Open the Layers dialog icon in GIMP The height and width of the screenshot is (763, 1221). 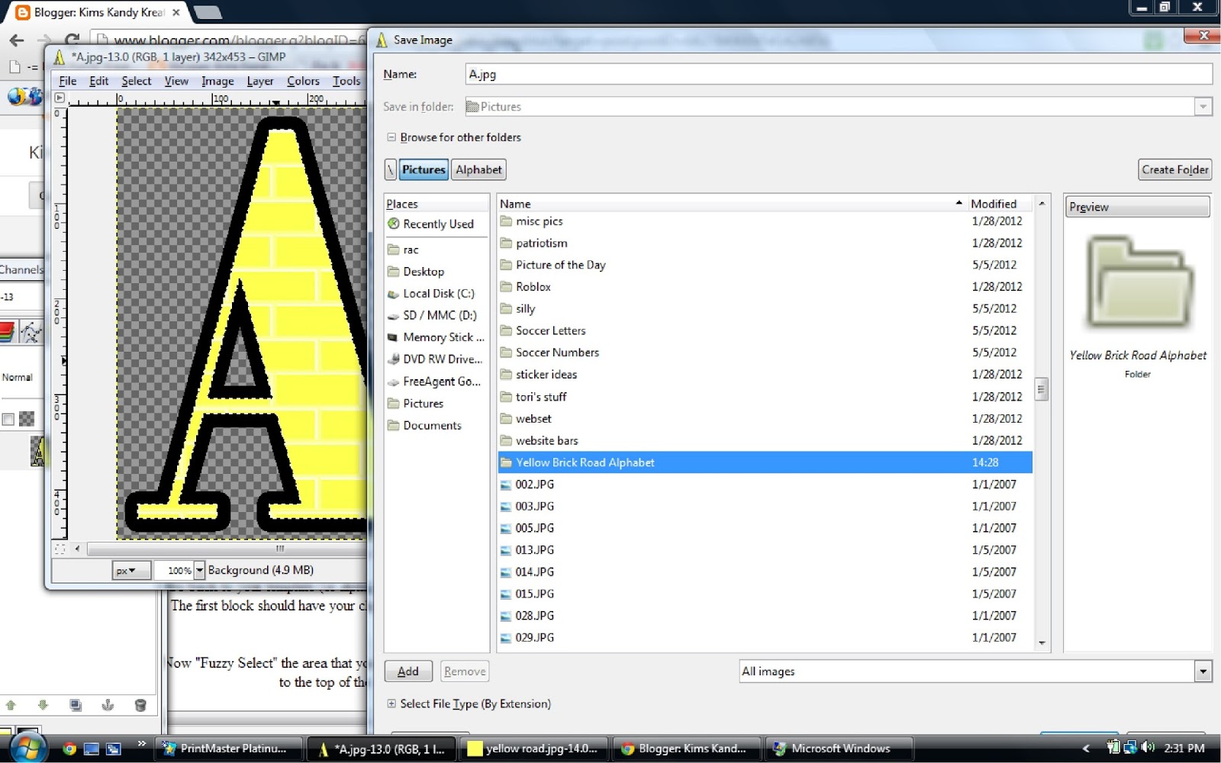(8, 332)
